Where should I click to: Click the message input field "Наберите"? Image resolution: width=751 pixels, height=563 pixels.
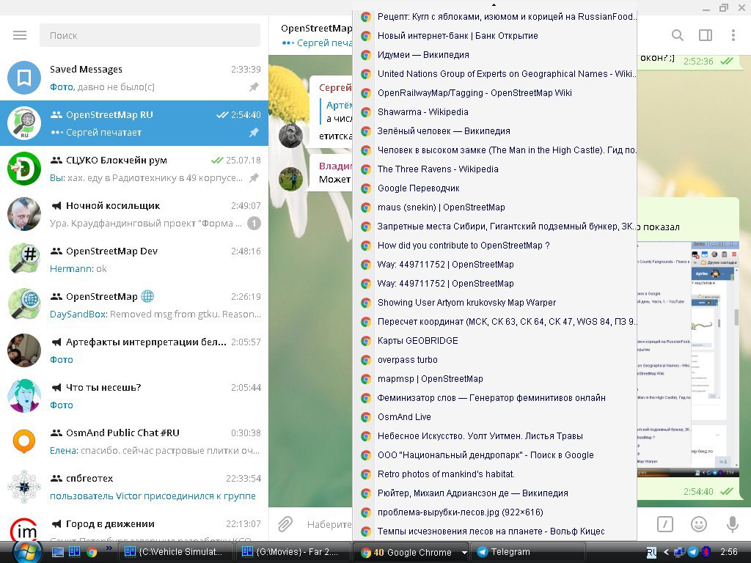[x=329, y=524]
